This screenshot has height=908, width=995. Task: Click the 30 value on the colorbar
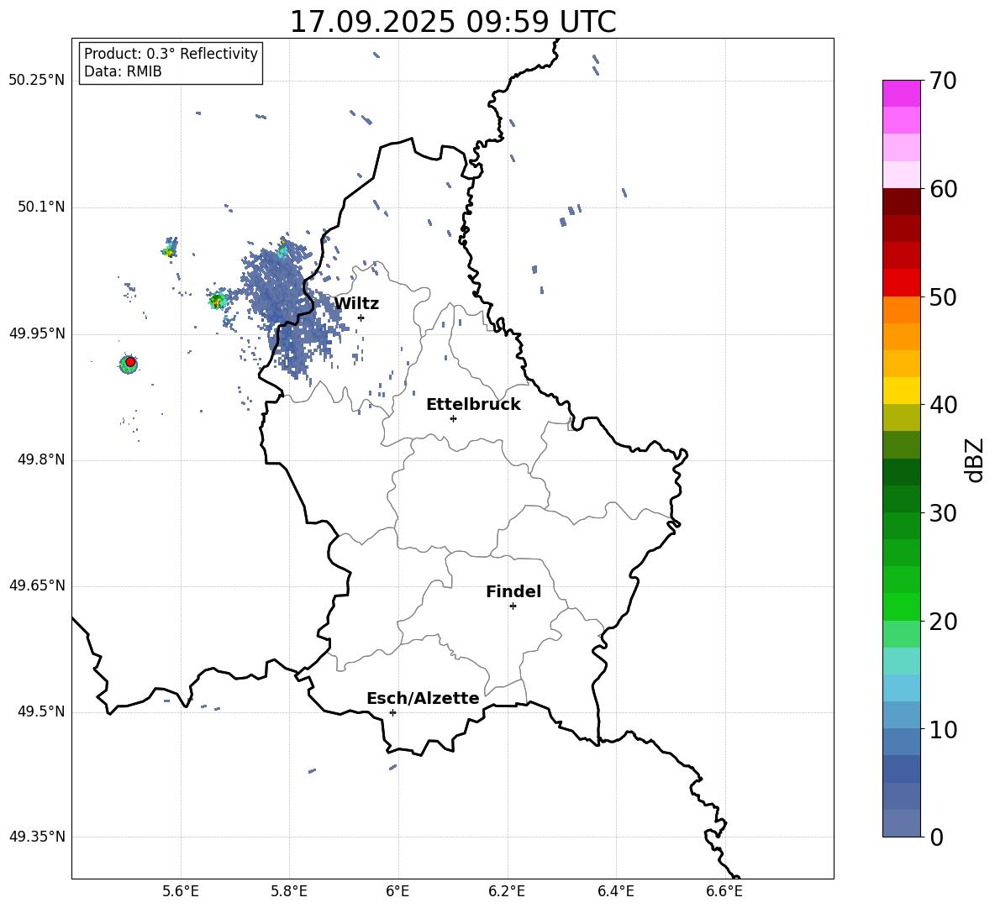944,513
